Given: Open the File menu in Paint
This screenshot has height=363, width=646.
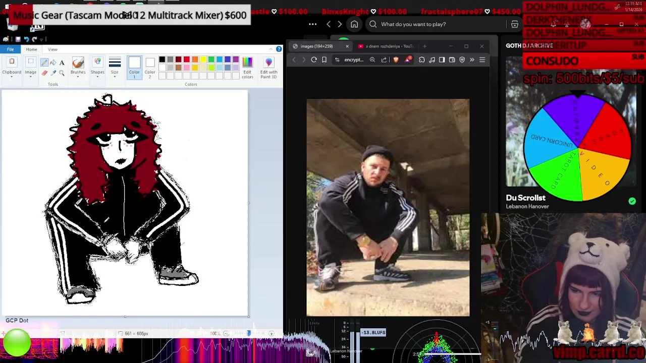Looking at the screenshot, I should [10, 49].
